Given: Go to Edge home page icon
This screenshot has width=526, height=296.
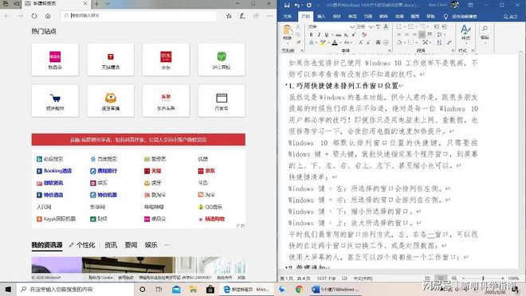Looking at the screenshot, I should [x=48, y=16].
